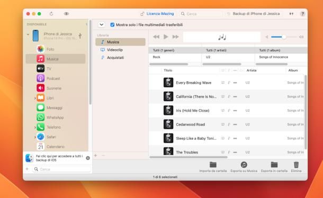This screenshot has width=323, height=198.
Task: Click the refresh icon in the toolbar
Action: click(51, 14)
